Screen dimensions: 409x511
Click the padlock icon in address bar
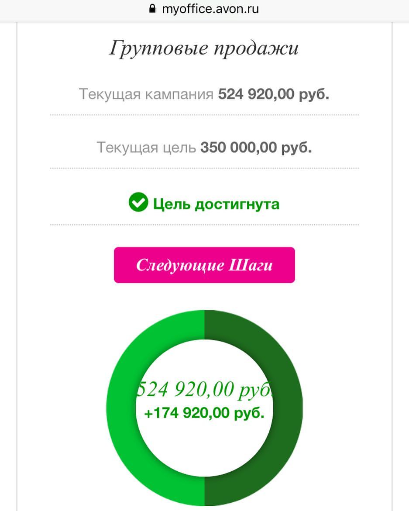pyautogui.click(x=152, y=8)
